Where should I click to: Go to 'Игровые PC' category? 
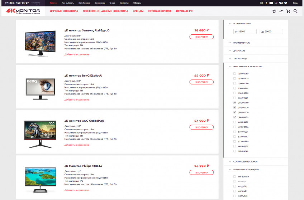[x=184, y=11]
